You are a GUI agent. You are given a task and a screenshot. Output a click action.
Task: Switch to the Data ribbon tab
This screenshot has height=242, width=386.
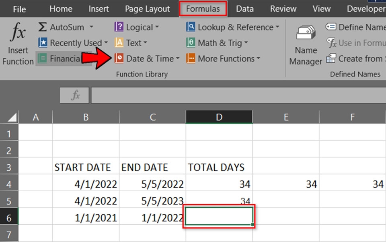click(244, 8)
